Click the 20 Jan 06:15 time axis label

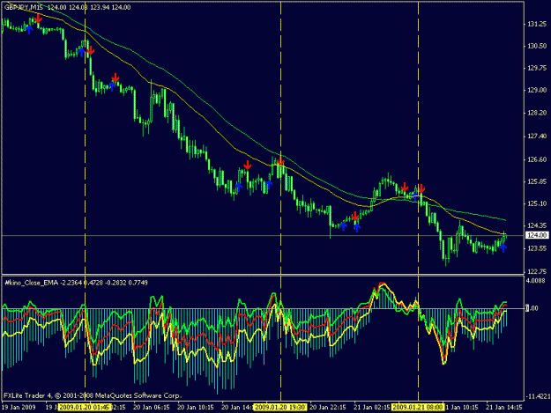tap(152, 407)
